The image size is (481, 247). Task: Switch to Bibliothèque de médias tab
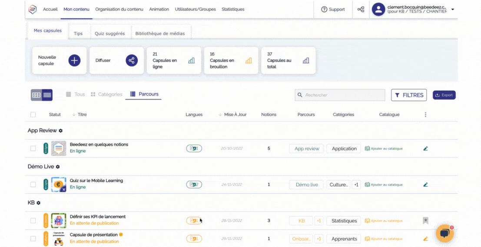click(x=160, y=33)
